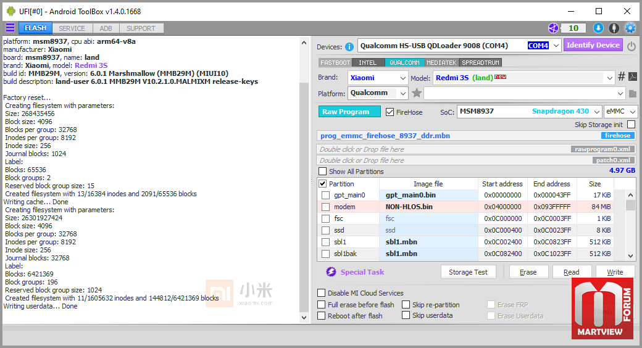Screen dimensions: 642x348
Task: Select the SPREADTRUM mode tab
Action: click(481, 63)
